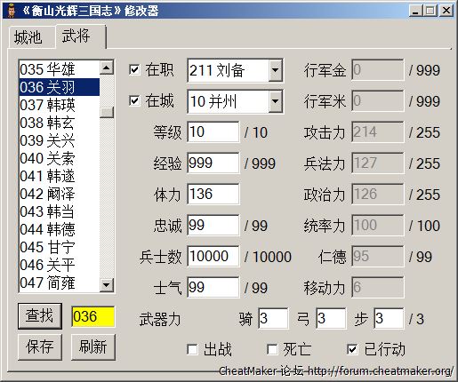The width and height of the screenshot is (458, 382).
Task: Click the 攻击力 attack power field
Action: point(378,132)
